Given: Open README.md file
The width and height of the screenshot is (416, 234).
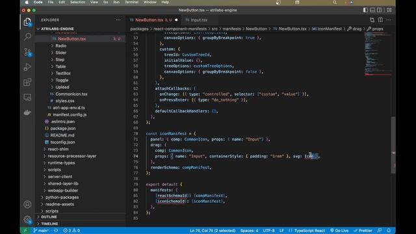Looking at the screenshot, I should (62, 135).
